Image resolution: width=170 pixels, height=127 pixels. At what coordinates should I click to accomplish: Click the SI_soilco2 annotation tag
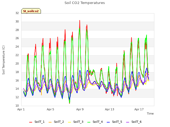31,11
